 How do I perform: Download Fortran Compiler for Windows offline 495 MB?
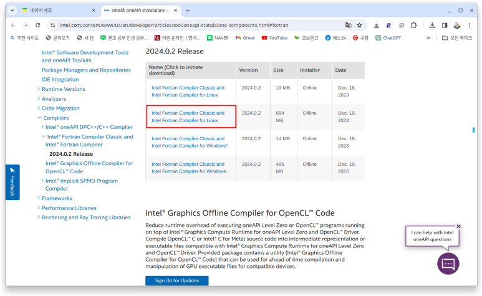188,168
